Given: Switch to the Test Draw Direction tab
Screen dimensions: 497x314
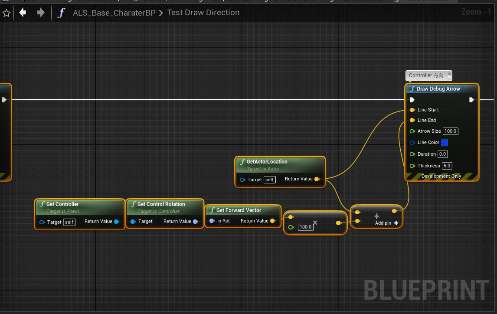Looking at the screenshot, I should 424,1.
